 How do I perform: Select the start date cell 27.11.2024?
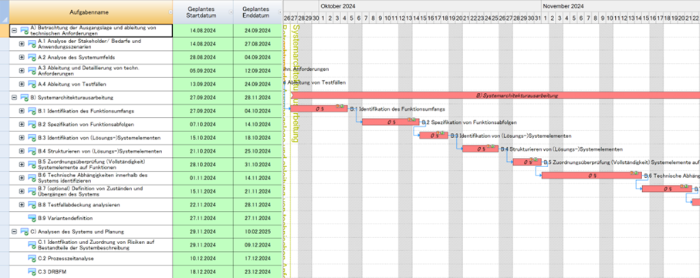coord(202,218)
